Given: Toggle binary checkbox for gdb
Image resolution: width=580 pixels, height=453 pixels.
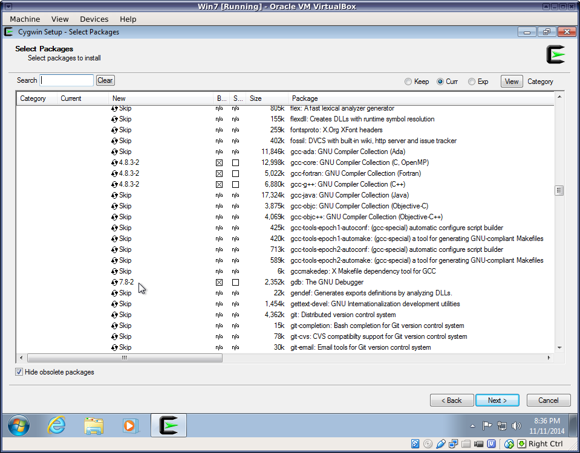Looking at the screenshot, I should point(220,282).
